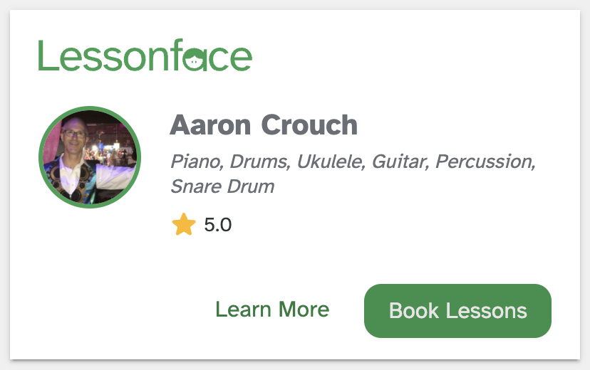
Task: Click the "Snare Drum" instrument text
Action: coord(222,187)
